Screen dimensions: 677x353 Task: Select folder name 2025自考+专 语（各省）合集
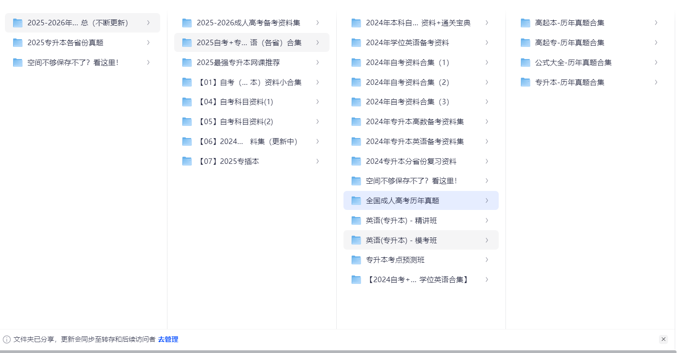[x=249, y=43]
